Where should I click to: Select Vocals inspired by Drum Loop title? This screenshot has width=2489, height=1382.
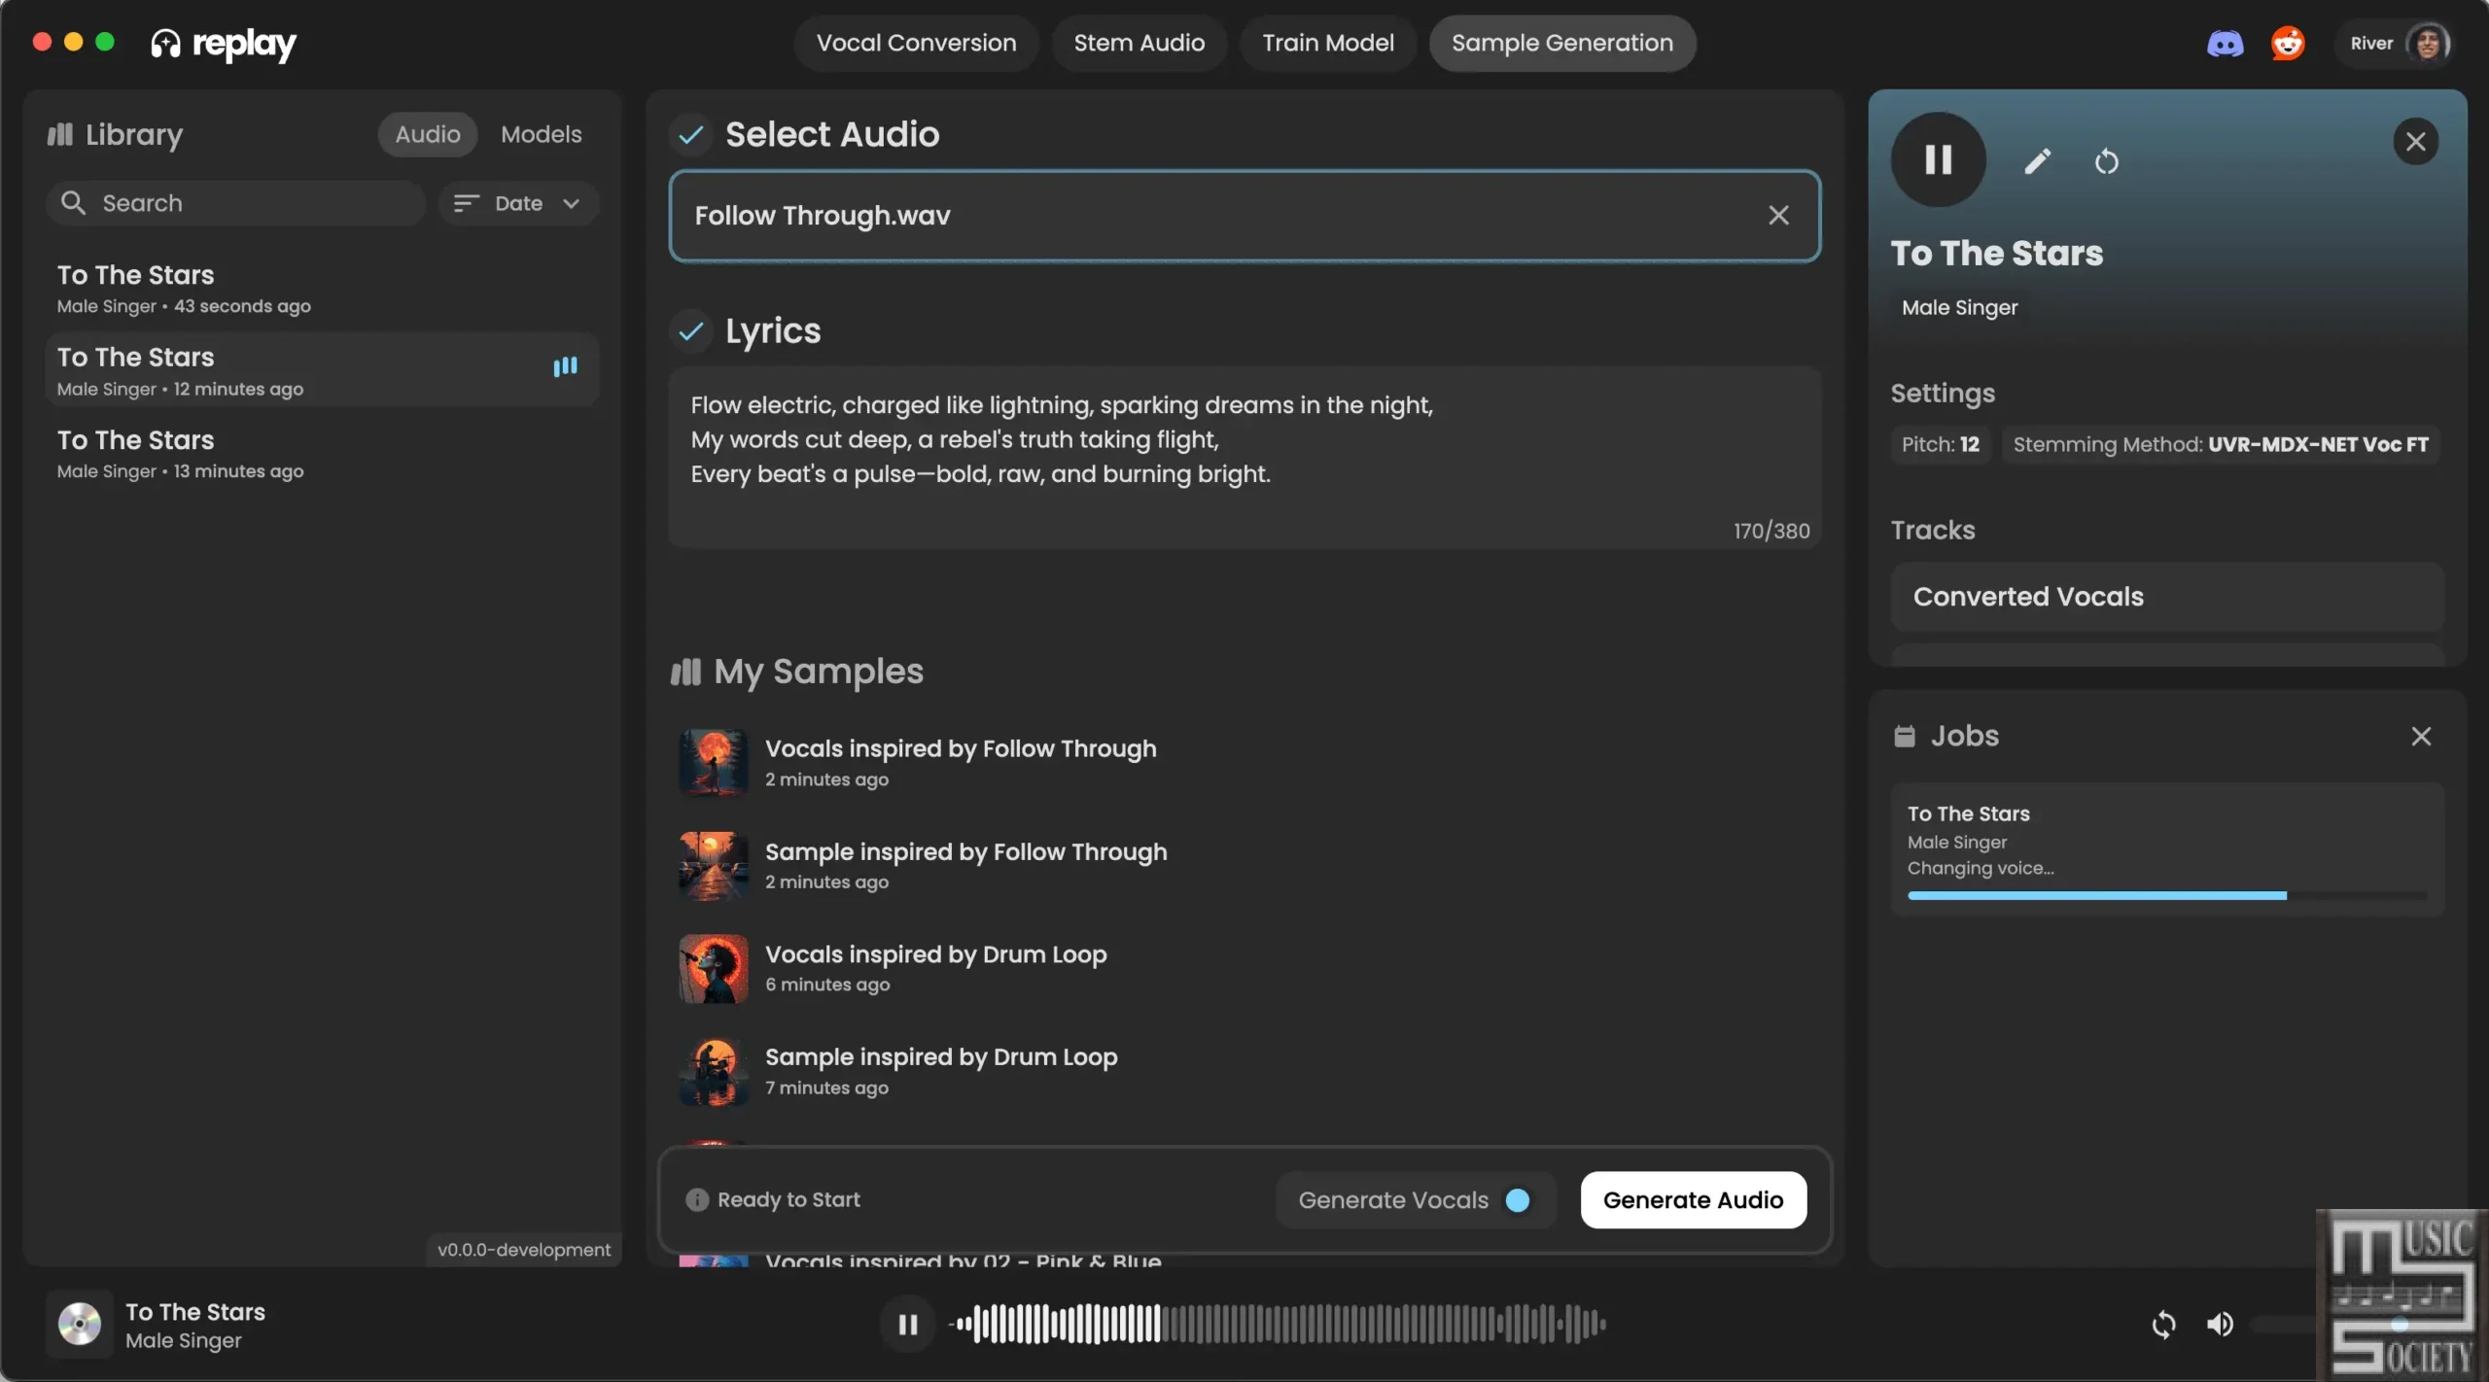[x=935, y=955]
